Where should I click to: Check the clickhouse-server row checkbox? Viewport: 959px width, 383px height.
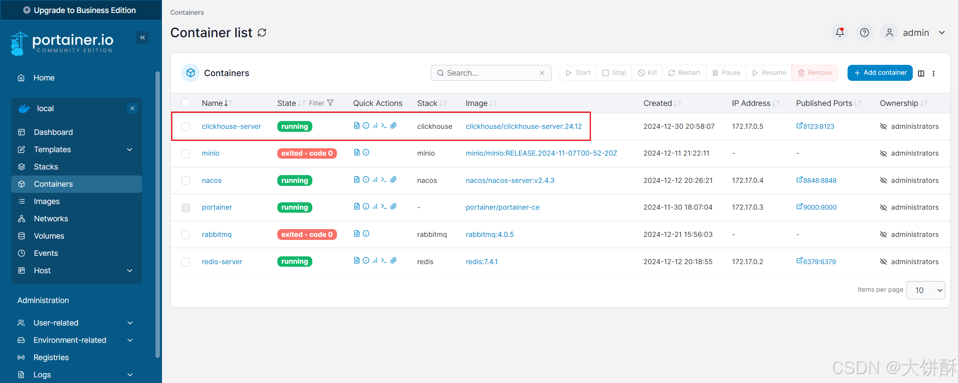(x=186, y=127)
